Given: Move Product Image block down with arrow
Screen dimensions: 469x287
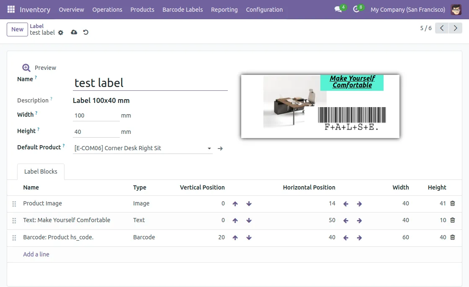Looking at the screenshot, I should (249, 204).
